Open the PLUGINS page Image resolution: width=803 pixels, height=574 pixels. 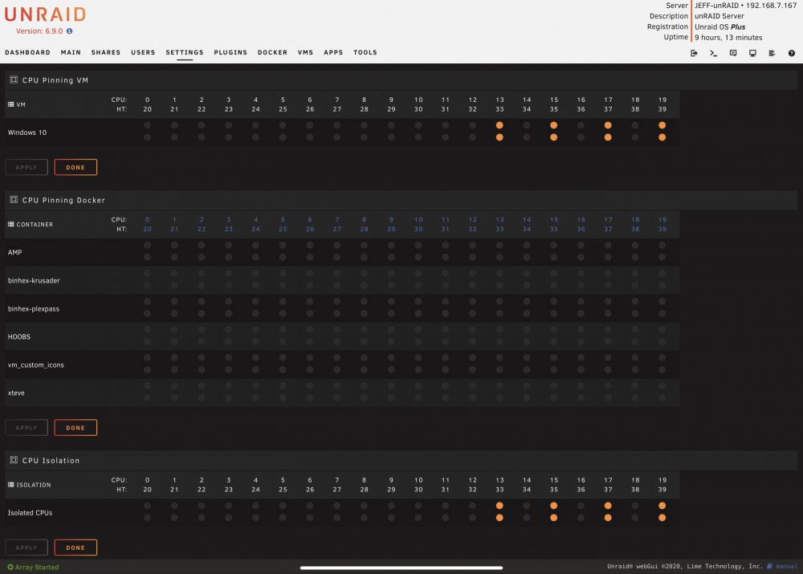(230, 52)
